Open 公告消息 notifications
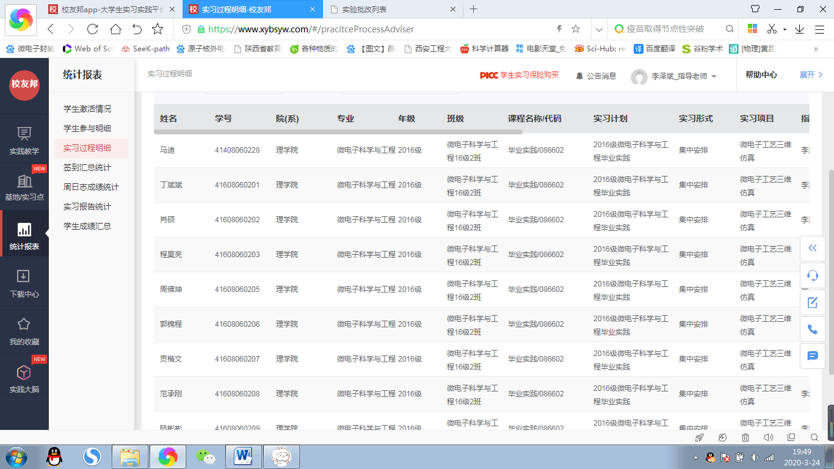This screenshot has height=469, width=834. pos(596,76)
